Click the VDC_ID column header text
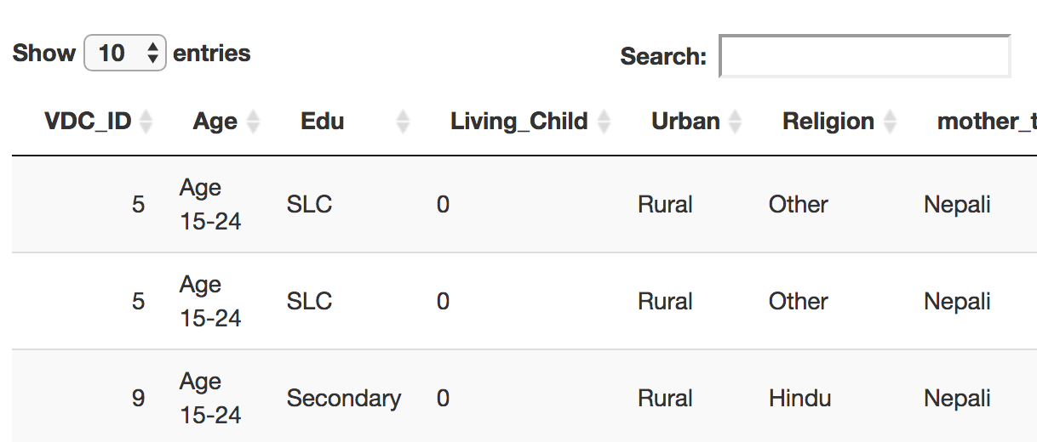This screenshot has height=442, width=1037. pyautogui.click(x=88, y=122)
